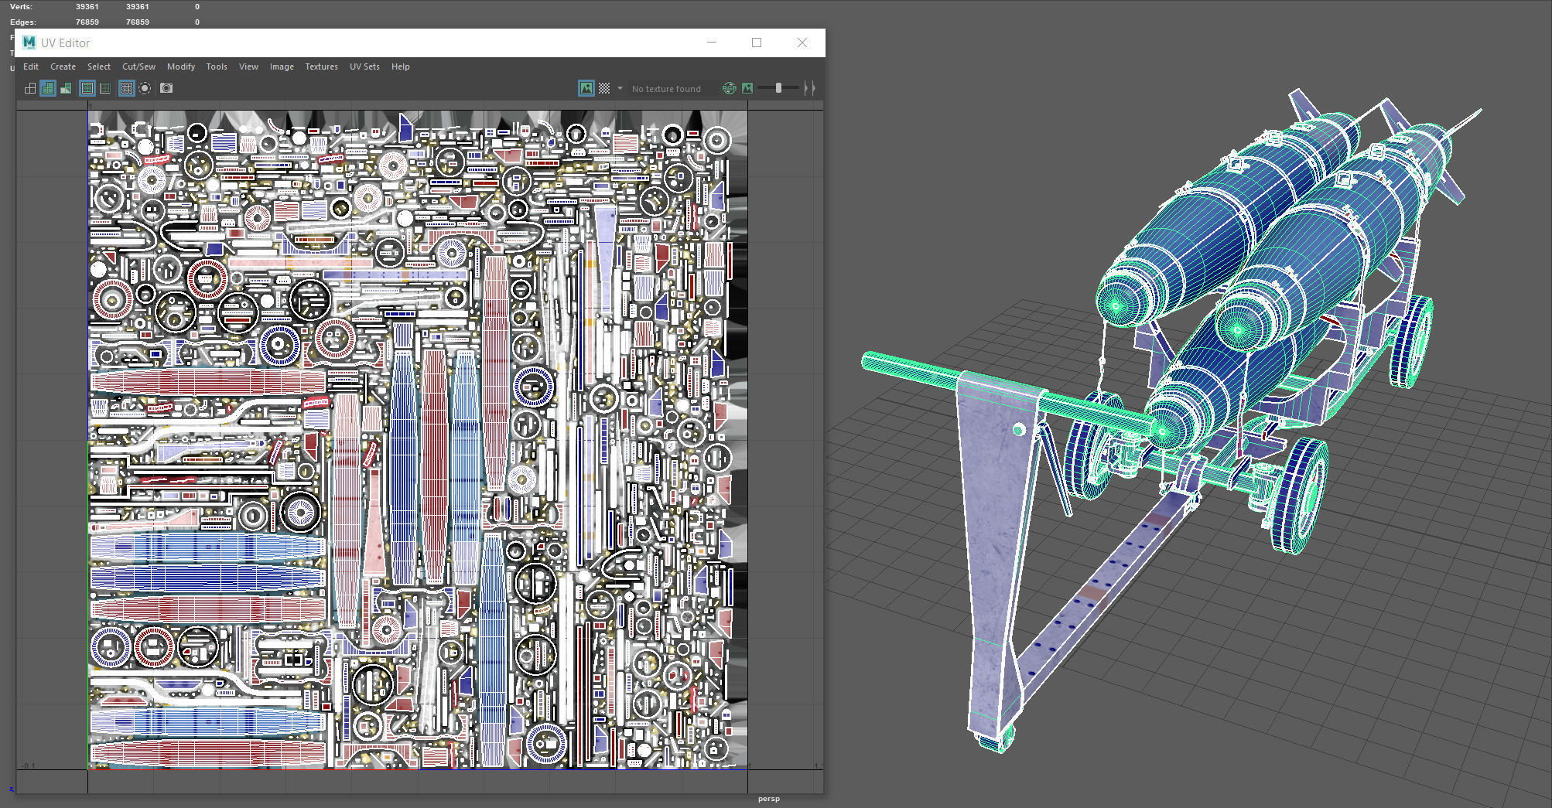Open the Tools menu
Image resolution: width=1552 pixels, height=808 pixels.
217,66
